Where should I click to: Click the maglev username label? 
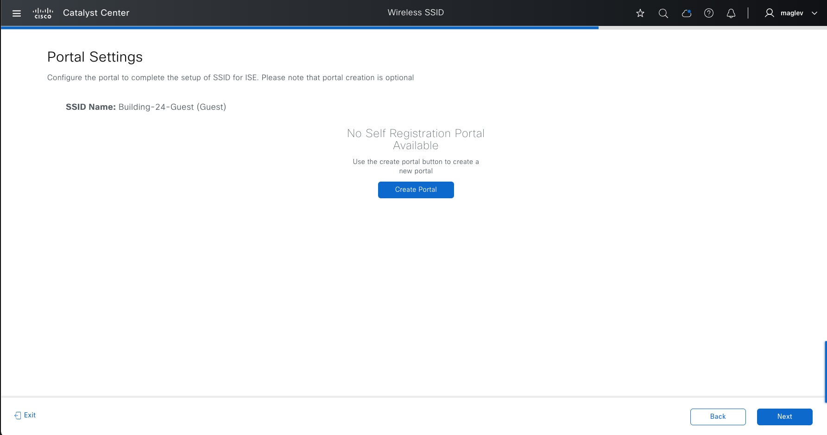click(x=792, y=13)
